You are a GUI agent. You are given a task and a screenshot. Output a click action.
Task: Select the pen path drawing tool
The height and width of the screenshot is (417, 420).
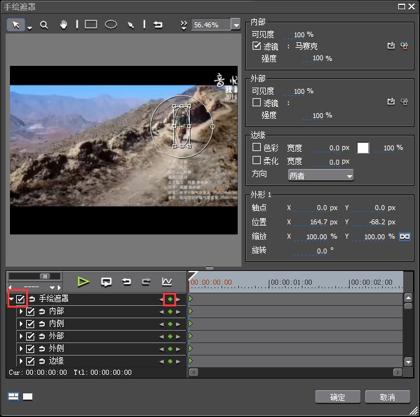131,25
